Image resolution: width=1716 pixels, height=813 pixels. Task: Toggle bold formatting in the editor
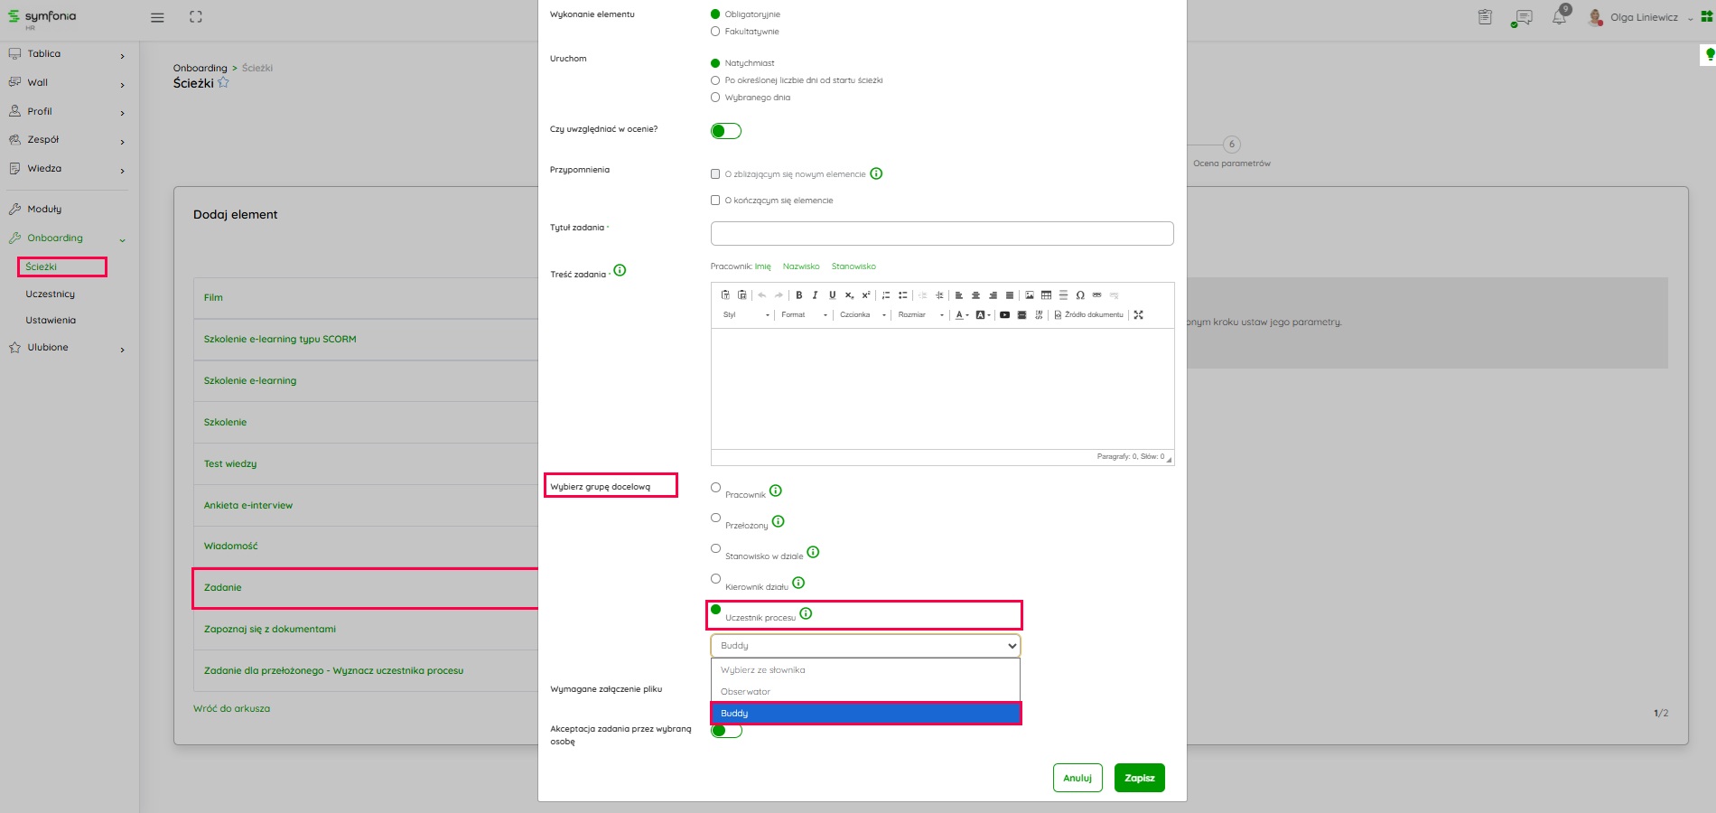coord(798,295)
